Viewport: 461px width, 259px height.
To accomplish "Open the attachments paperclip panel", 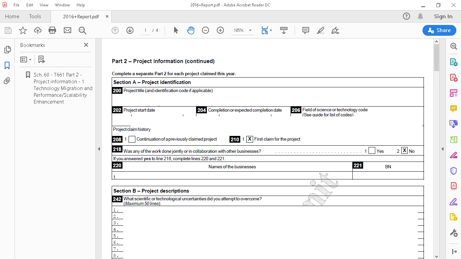I will (7, 81).
